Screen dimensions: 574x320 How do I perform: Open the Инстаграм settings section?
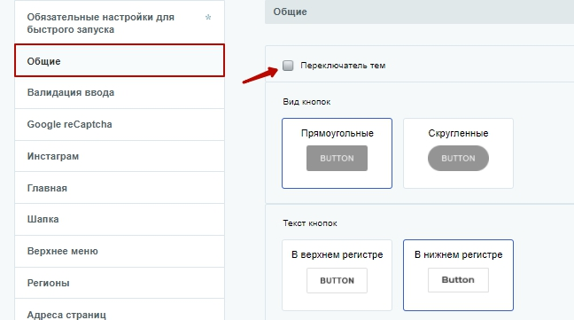point(120,156)
